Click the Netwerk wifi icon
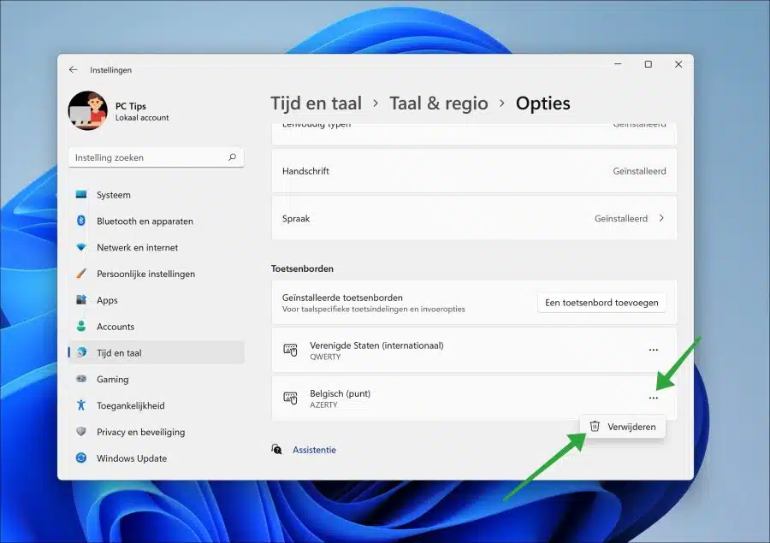Viewport: 770px width, 543px height. tap(81, 247)
